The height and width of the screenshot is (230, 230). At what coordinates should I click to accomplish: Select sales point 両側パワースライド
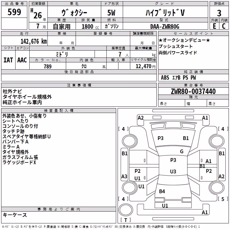[x=178, y=53]
